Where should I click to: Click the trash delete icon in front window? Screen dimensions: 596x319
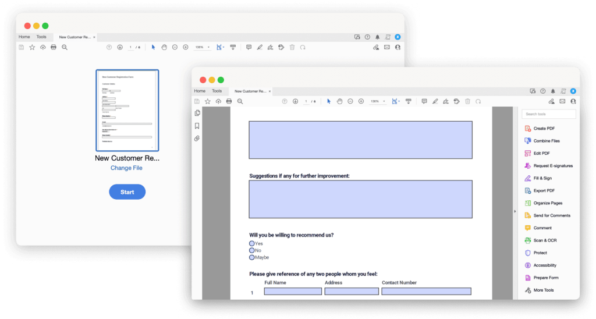click(467, 101)
